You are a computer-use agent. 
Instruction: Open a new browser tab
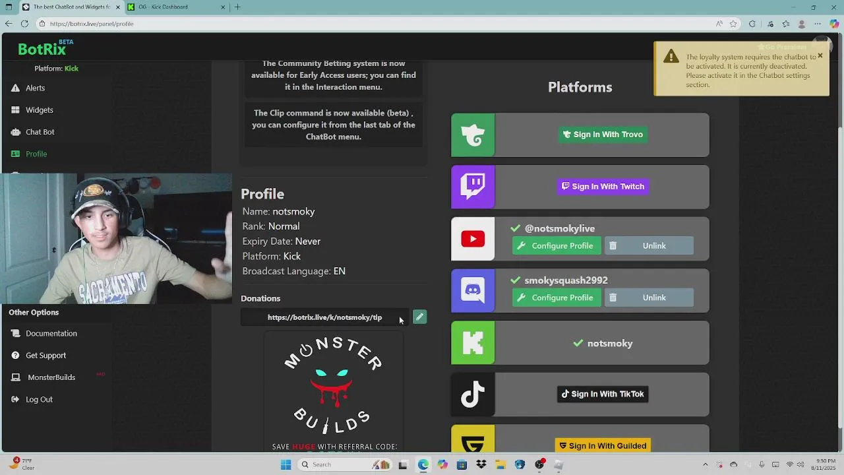point(237,7)
